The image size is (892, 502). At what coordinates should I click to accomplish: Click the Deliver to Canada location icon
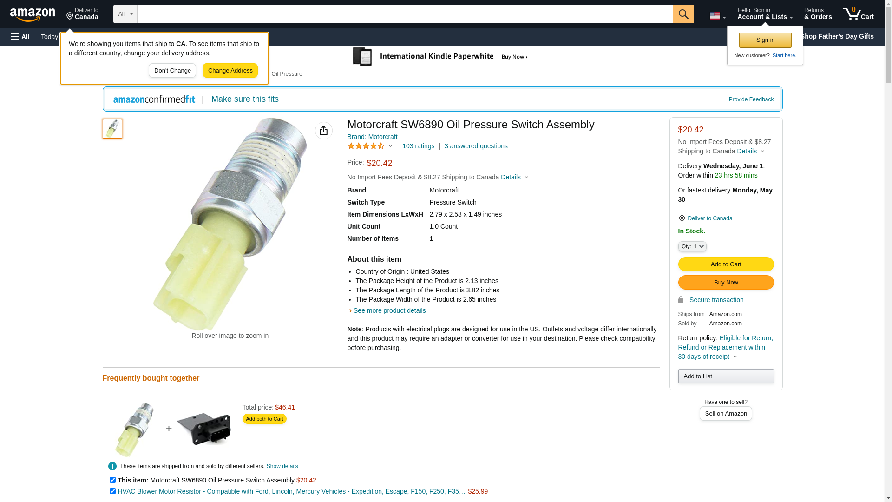[682, 218]
